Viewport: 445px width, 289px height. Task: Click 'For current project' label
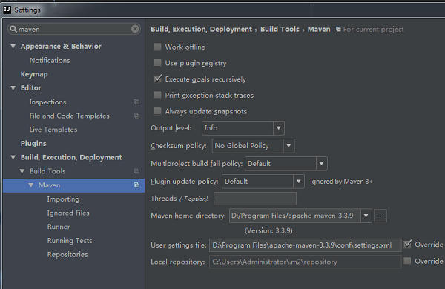pyautogui.click(x=373, y=29)
